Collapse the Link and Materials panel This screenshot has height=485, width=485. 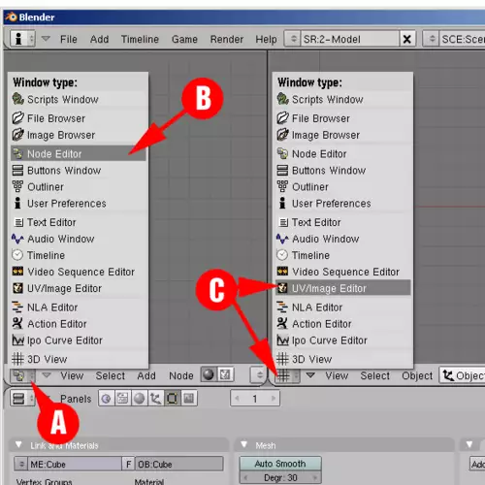coord(18,445)
